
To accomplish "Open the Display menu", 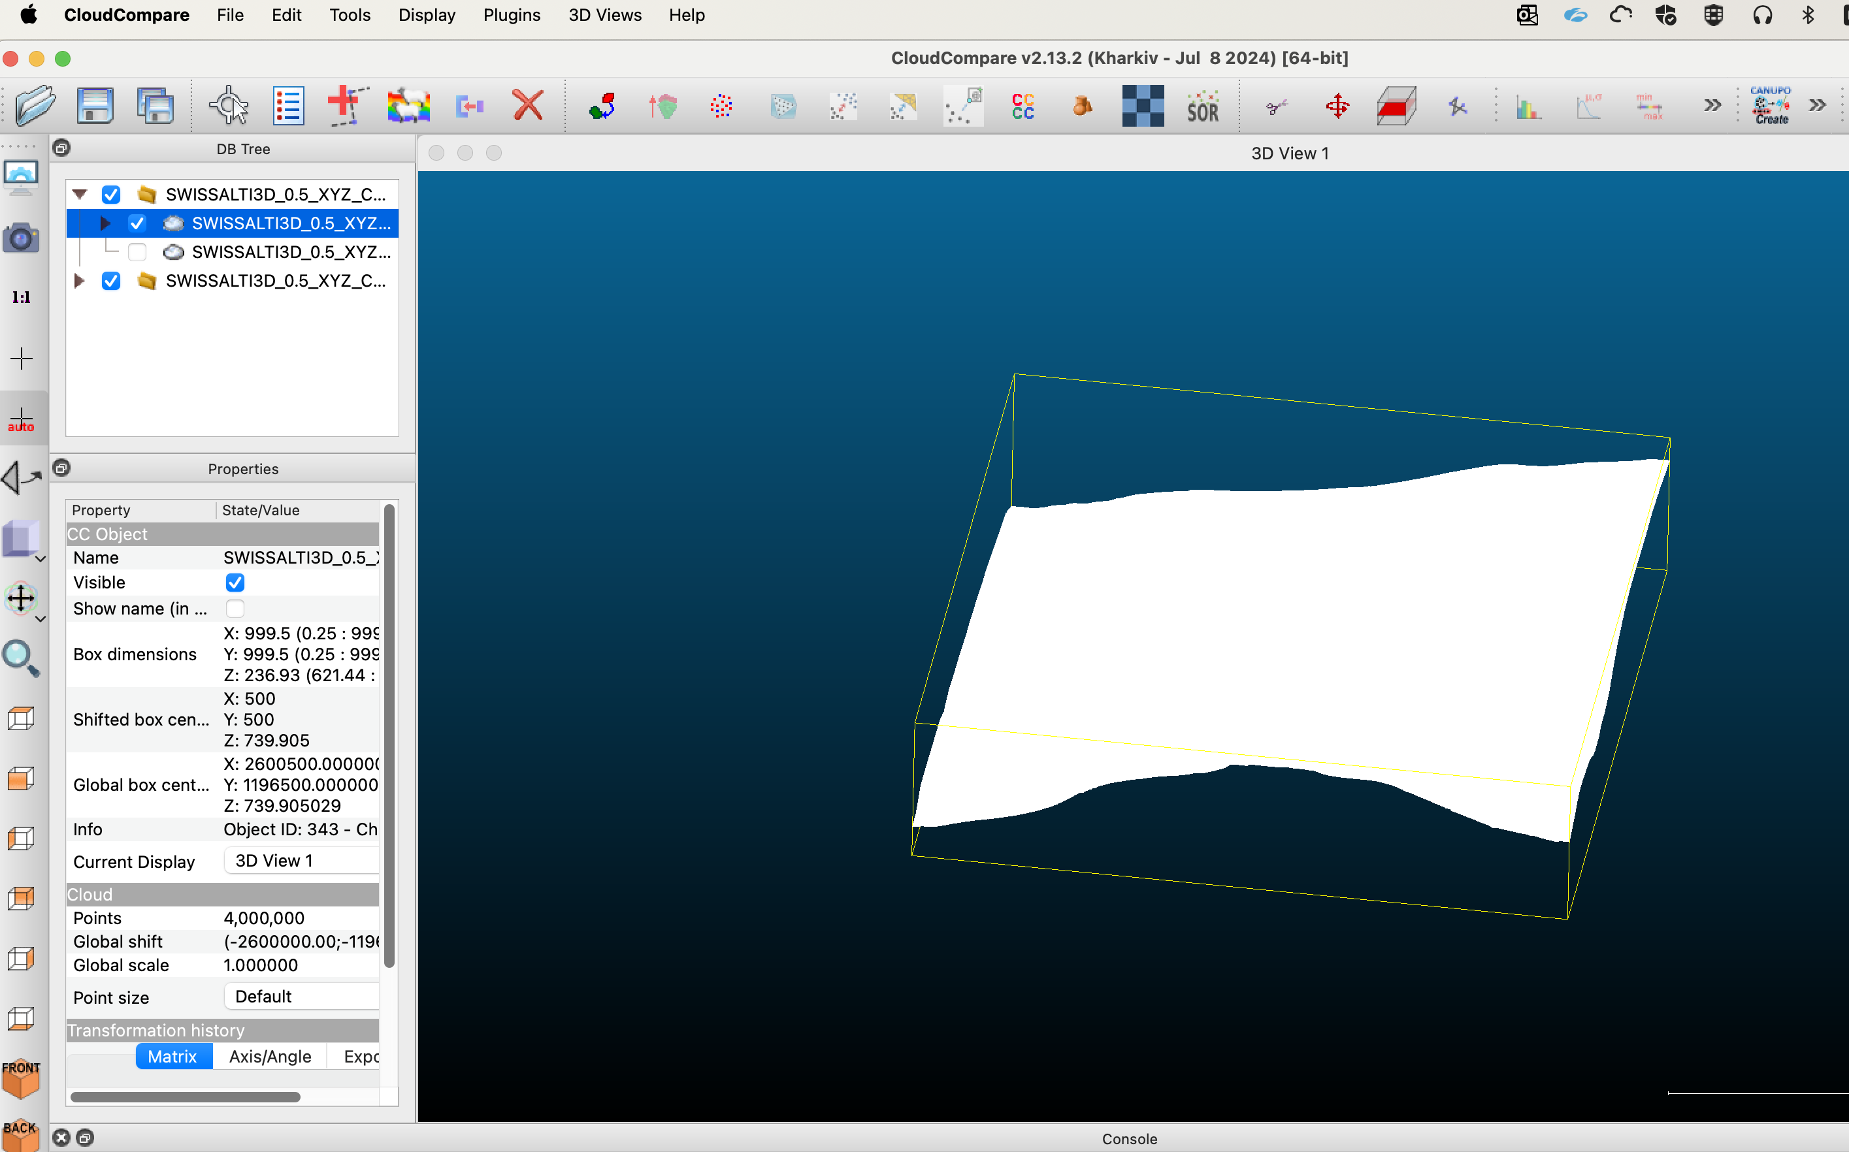I will tap(427, 15).
